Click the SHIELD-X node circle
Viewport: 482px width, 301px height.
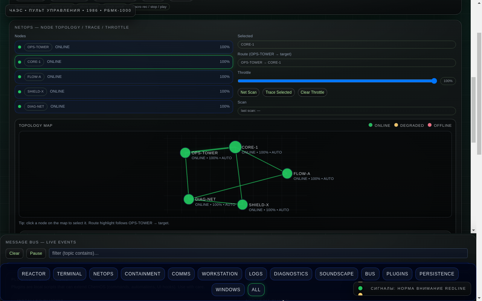click(243, 204)
